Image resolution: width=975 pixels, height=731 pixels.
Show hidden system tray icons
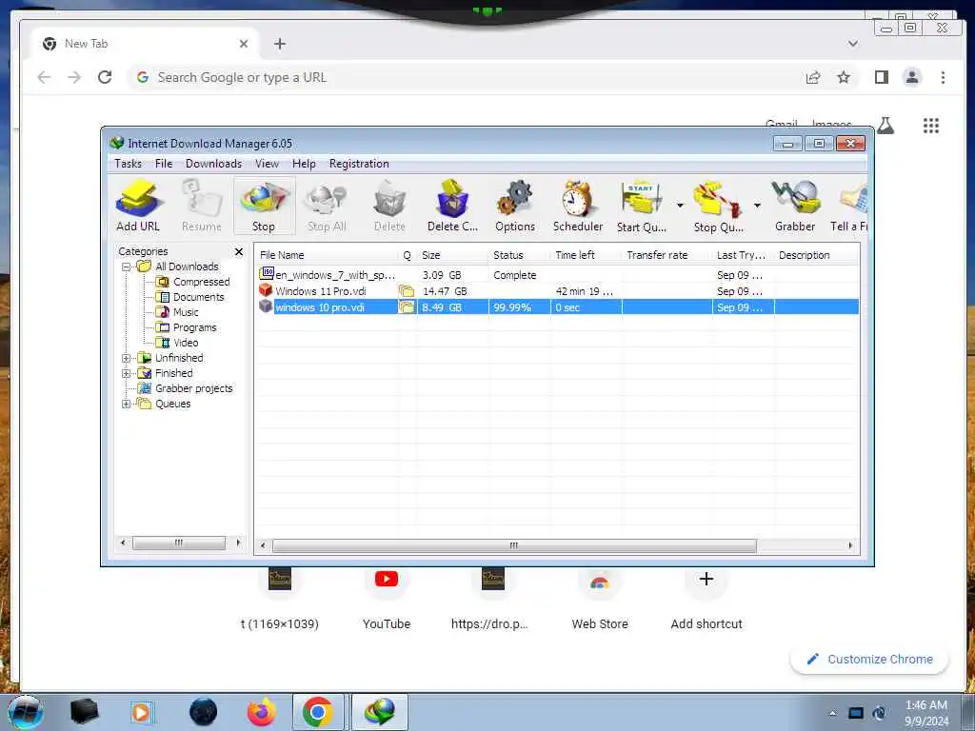(832, 713)
